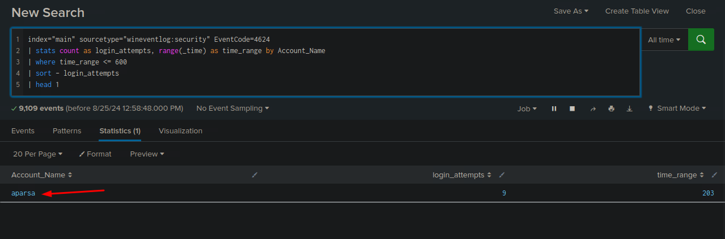The width and height of the screenshot is (725, 239).
Task: Open the 20 Per Page dropdown
Action: (37, 154)
